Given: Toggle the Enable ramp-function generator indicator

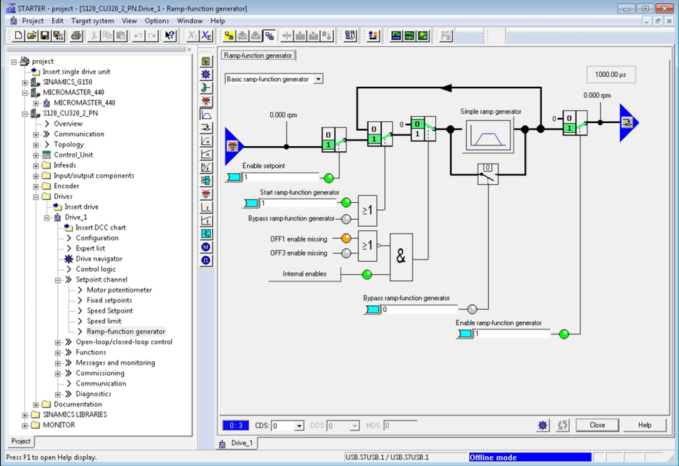Looking at the screenshot, I should (x=564, y=334).
